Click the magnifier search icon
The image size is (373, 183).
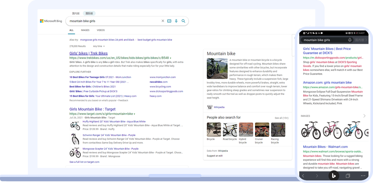(183, 21)
